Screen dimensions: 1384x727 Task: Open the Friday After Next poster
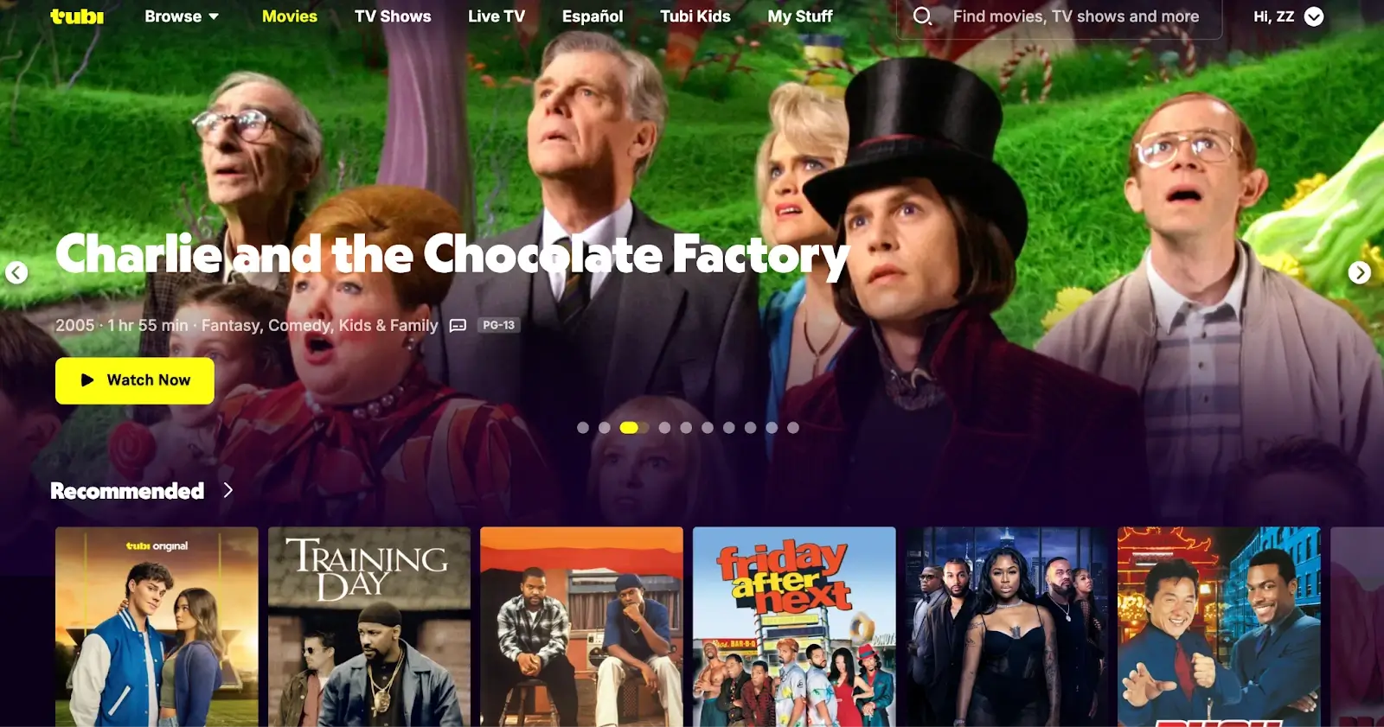[x=794, y=627]
